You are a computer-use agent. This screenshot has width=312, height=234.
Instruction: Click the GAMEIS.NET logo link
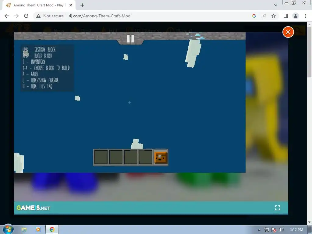(34, 208)
